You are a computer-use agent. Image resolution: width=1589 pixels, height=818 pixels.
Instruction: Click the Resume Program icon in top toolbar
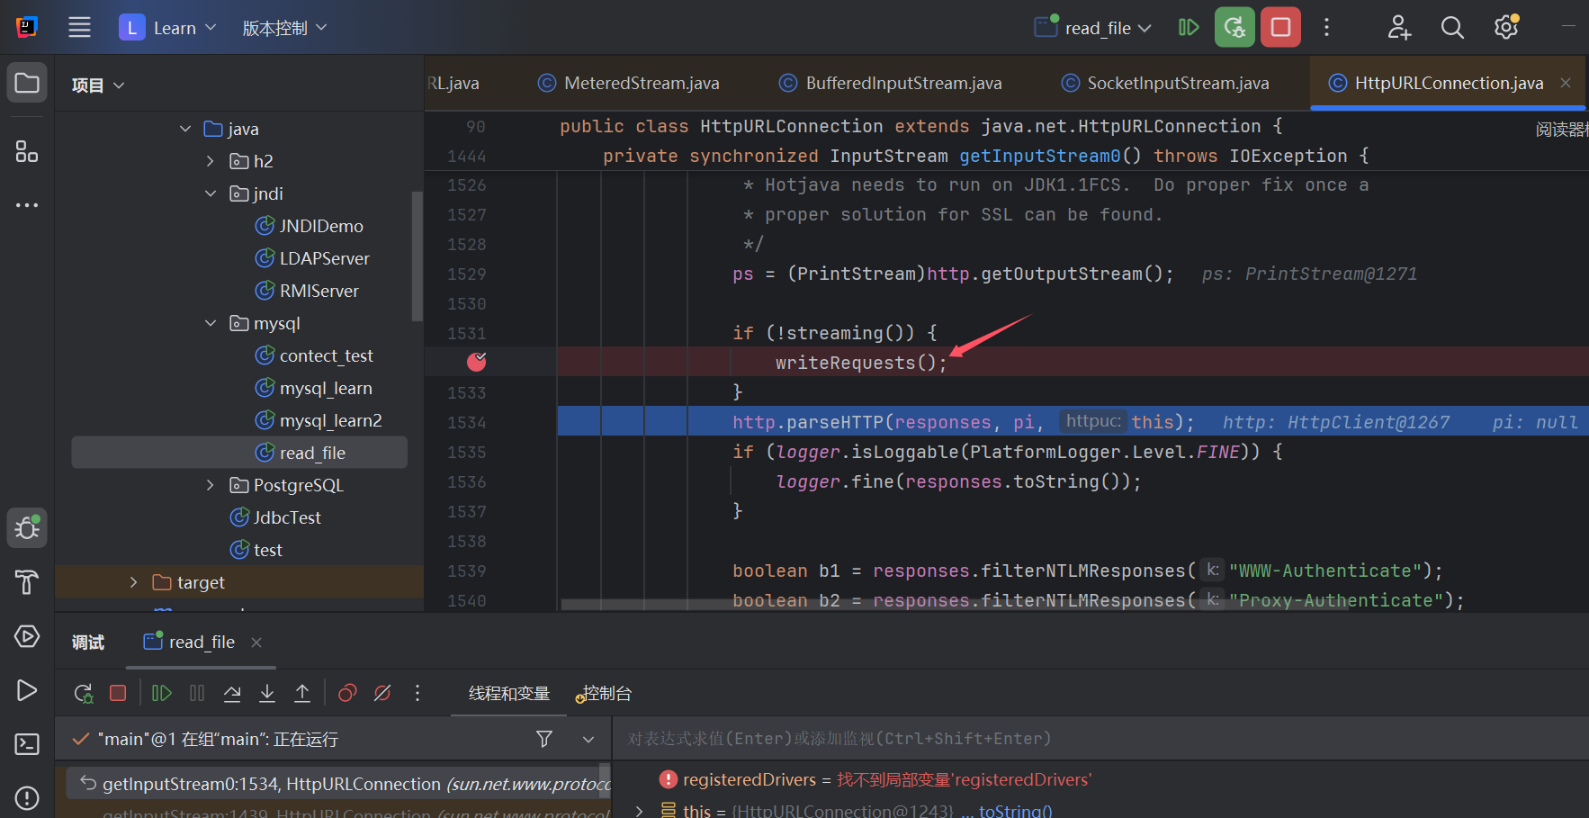click(x=1189, y=28)
